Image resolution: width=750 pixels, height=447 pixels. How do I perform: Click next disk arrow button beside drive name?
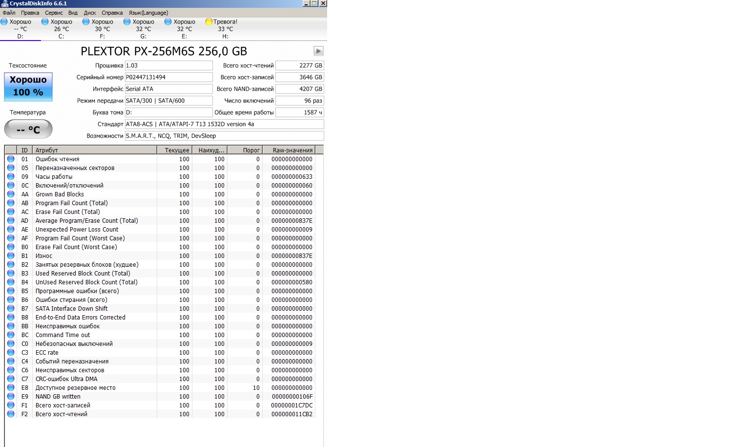click(x=318, y=51)
